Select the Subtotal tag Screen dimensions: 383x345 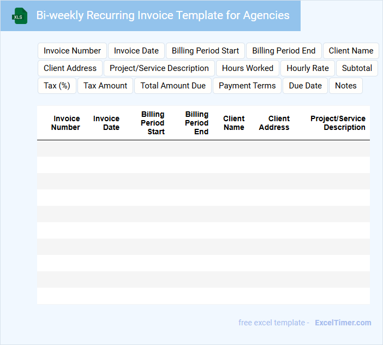(357, 68)
